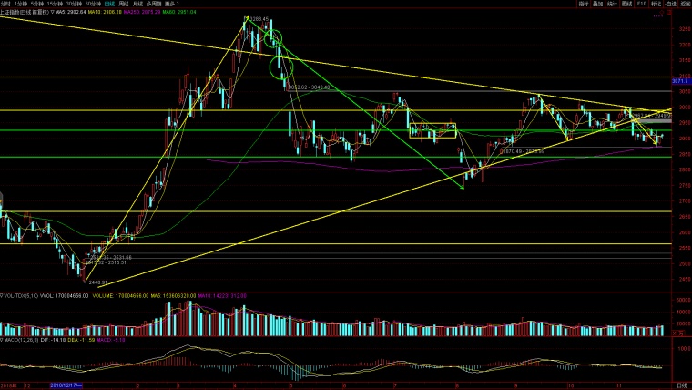Select the 周线 weekly chart tab
This screenshot has height=390, width=692.
[x=124, y=4]
